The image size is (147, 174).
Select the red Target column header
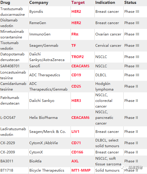[x=78, y=3]
